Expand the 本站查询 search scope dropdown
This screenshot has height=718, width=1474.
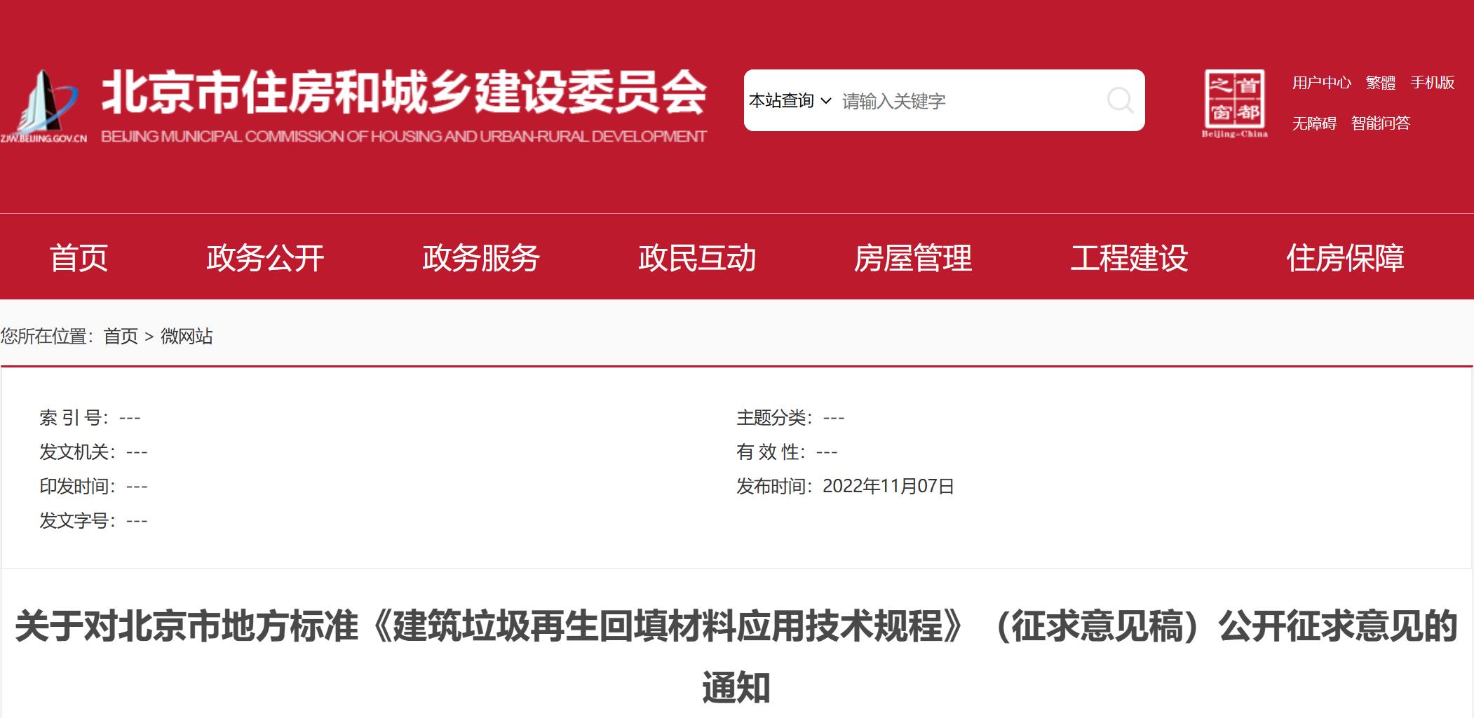tap(790, 101)
